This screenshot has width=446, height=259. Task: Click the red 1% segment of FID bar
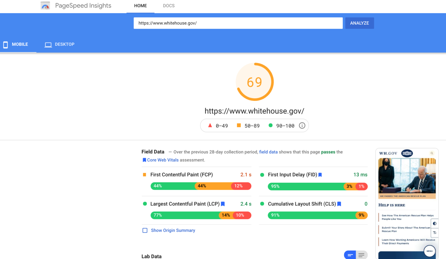click(362, 186)
